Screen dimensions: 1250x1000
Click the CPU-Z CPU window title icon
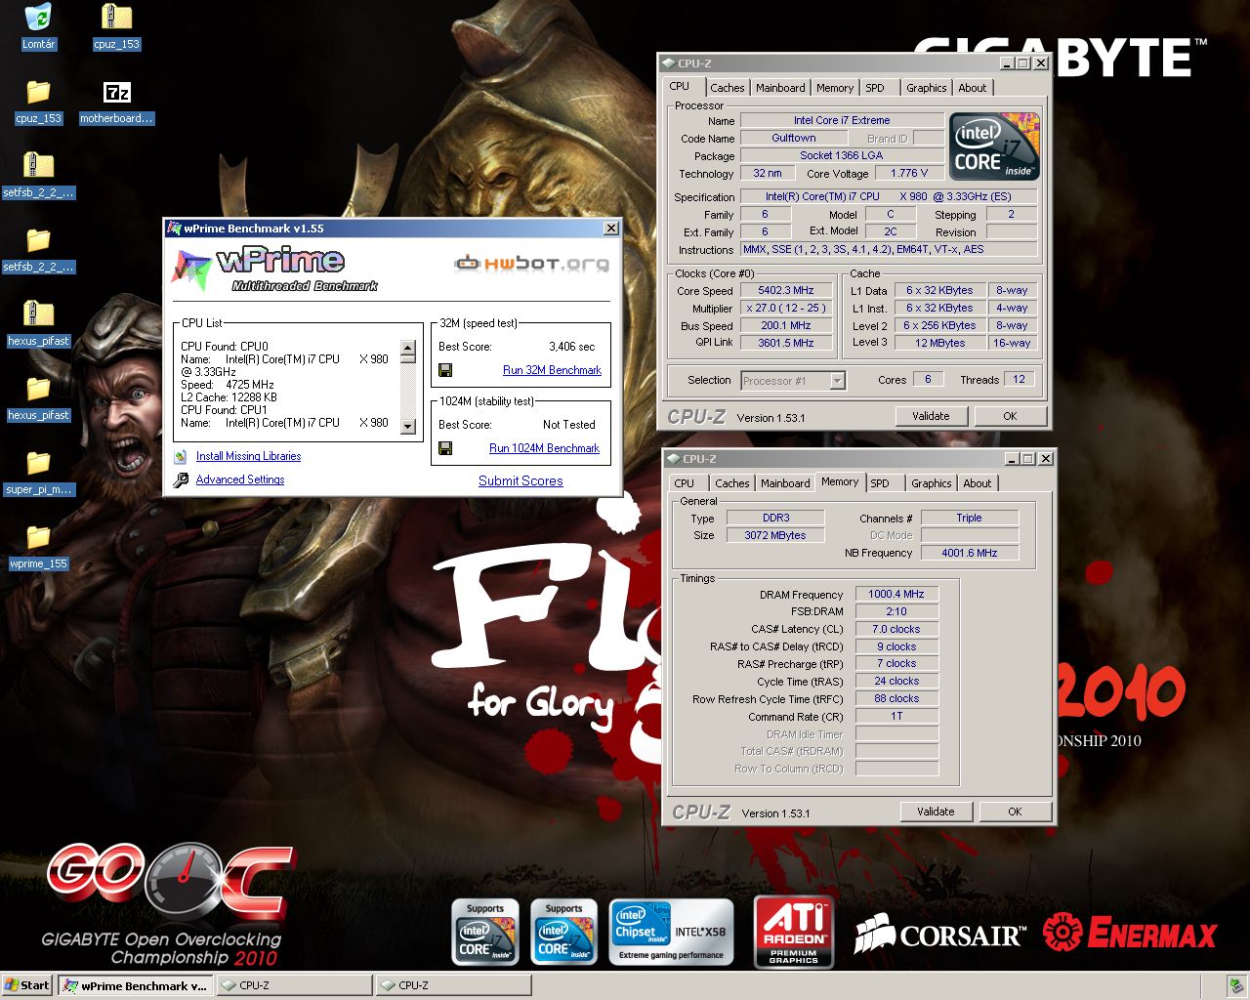tap(669, 63)
